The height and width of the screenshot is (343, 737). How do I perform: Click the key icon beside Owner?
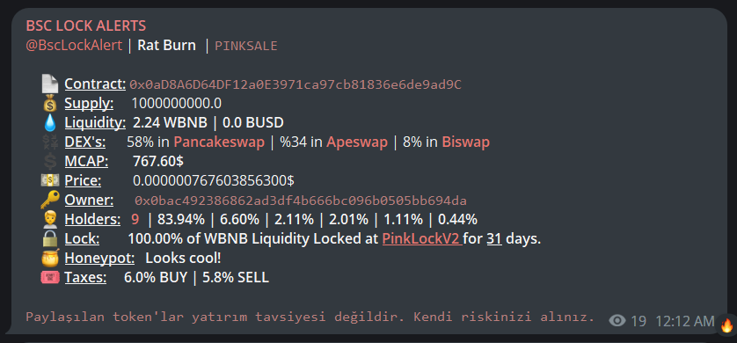click(50, 201)
